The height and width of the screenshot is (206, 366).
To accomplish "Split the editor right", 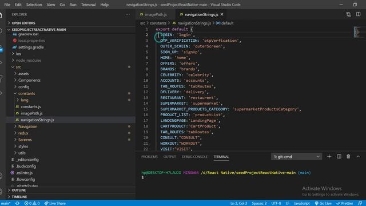I will (359, 14).
